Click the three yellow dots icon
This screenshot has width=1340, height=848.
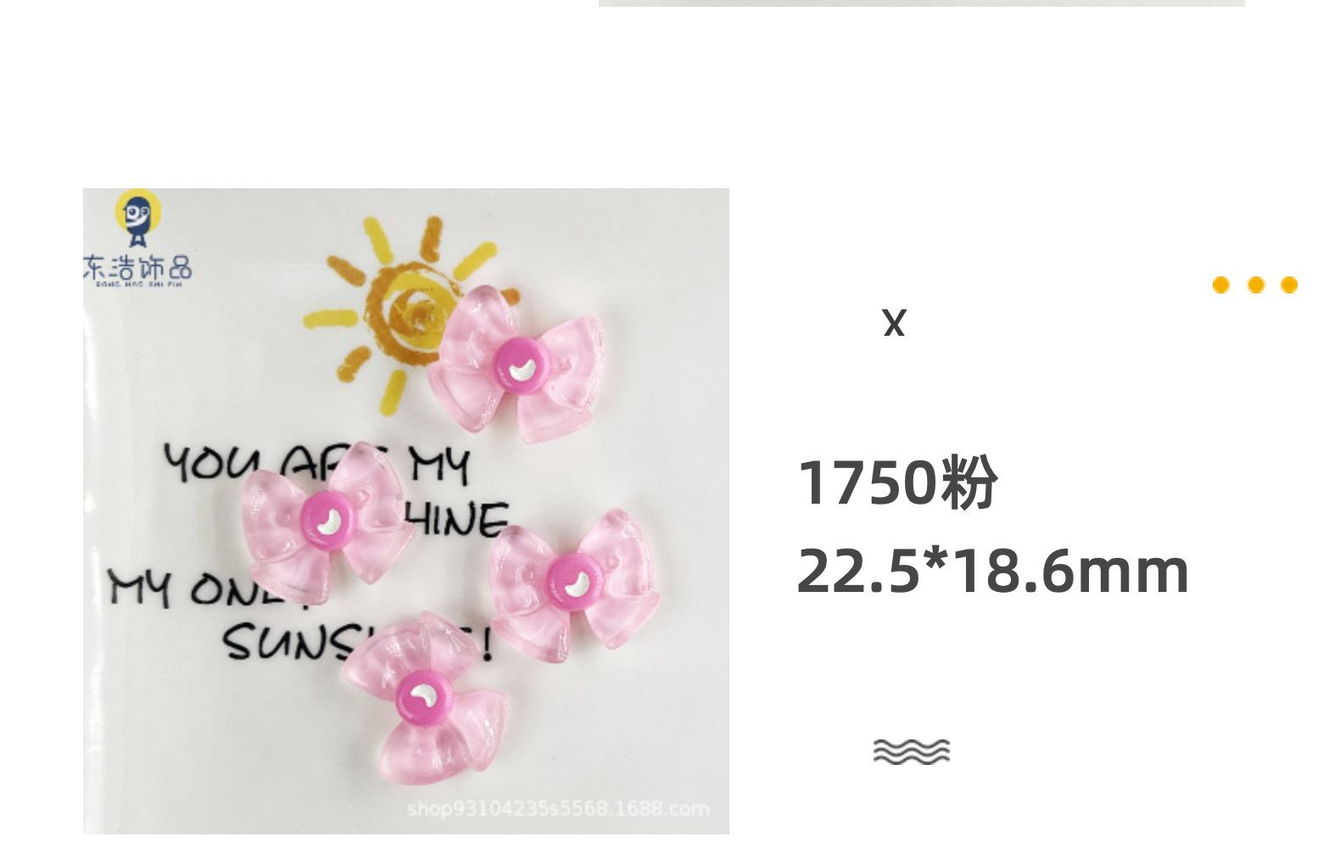click(1255, 285)
